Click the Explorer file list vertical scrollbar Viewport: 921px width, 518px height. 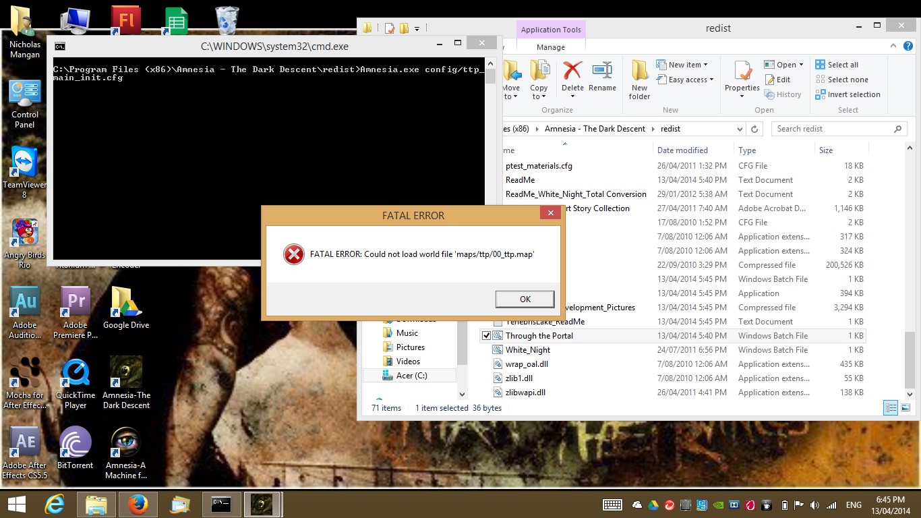910,271
